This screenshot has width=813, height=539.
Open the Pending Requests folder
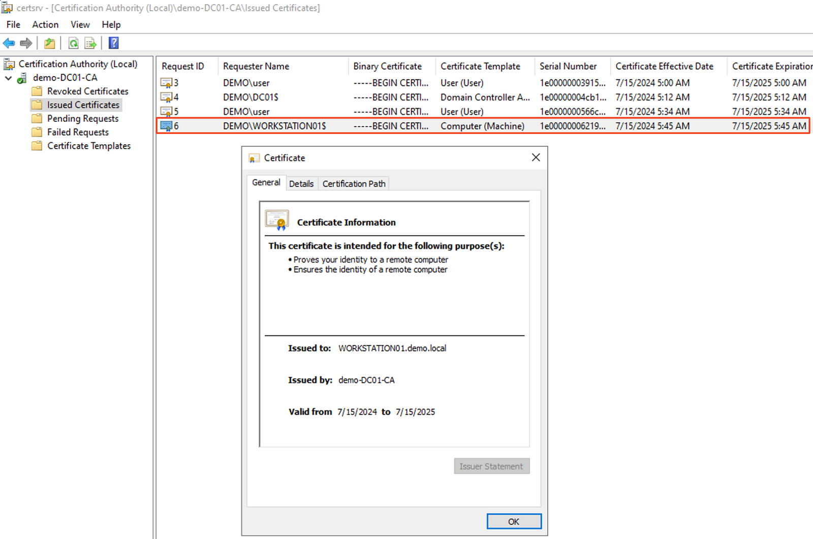pos(82,118)
